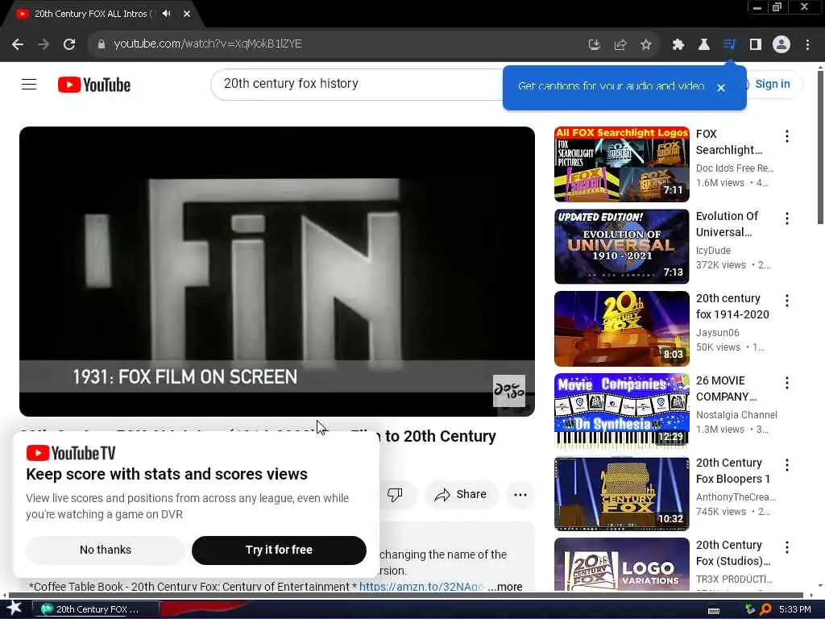Click the share page icon in address bar

tap(620, 45)
